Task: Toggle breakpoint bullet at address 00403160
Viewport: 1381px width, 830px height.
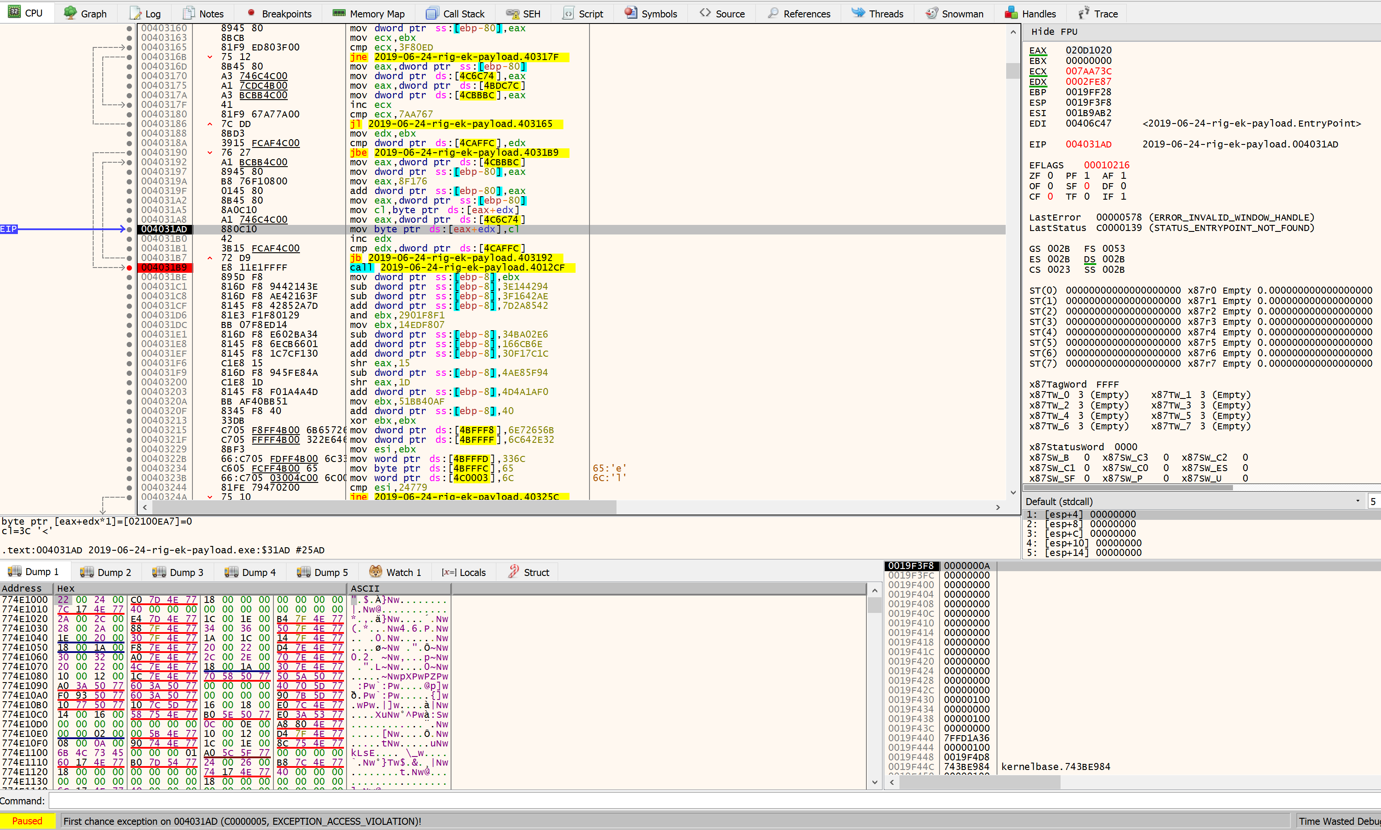Action: (129, 29)
